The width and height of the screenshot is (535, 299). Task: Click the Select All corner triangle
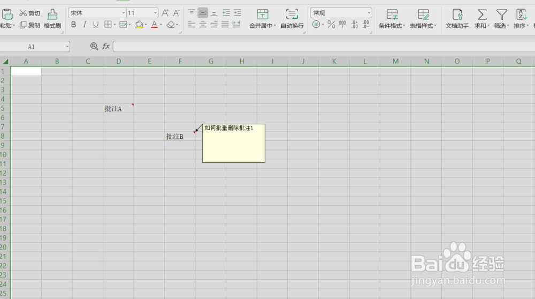click(5, 62)
